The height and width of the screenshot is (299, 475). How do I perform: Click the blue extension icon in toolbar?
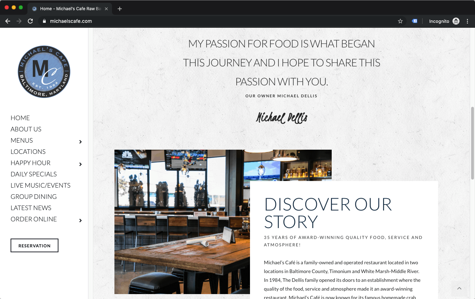[x=414, y=21]
